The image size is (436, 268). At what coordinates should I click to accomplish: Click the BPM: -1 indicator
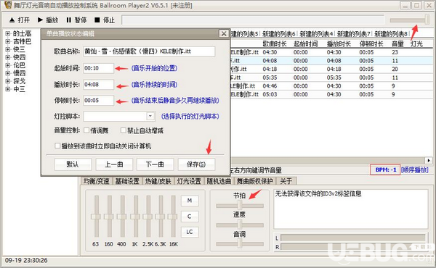pyautogui.click(x=385, y=169)
